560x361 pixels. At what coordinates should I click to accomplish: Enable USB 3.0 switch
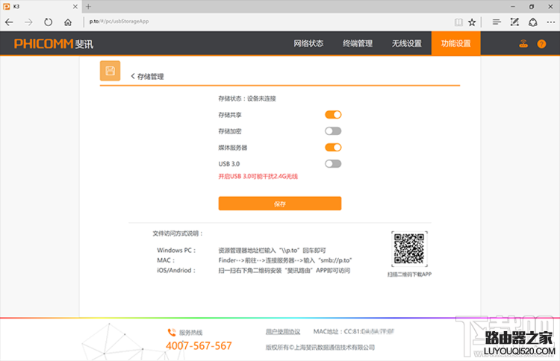click(x=333, y=164)
